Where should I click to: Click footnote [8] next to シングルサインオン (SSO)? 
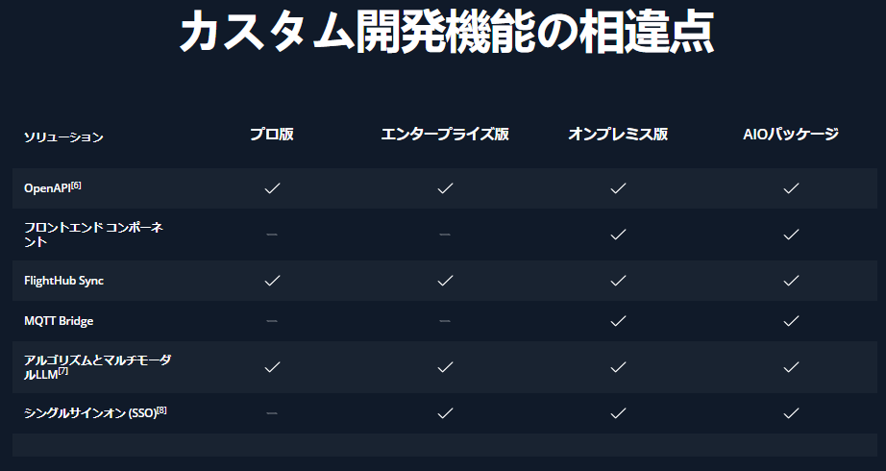[x=161, y=410]
